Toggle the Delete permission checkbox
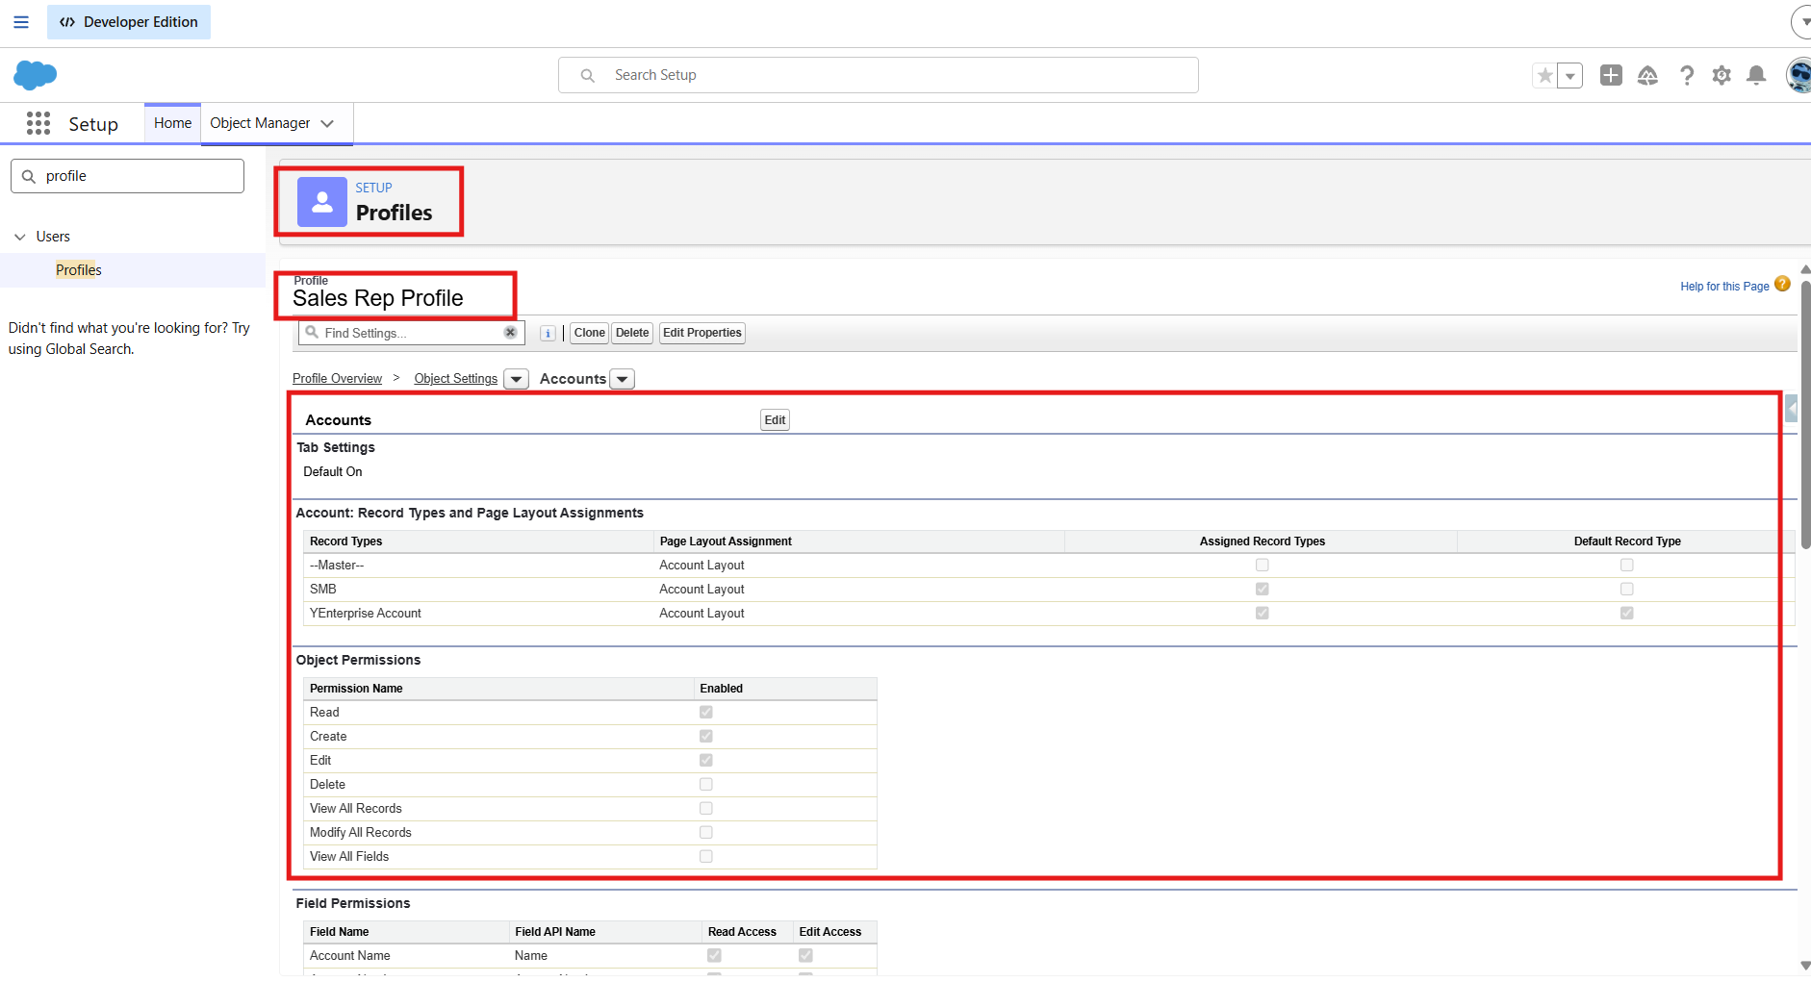 point(706,785)
